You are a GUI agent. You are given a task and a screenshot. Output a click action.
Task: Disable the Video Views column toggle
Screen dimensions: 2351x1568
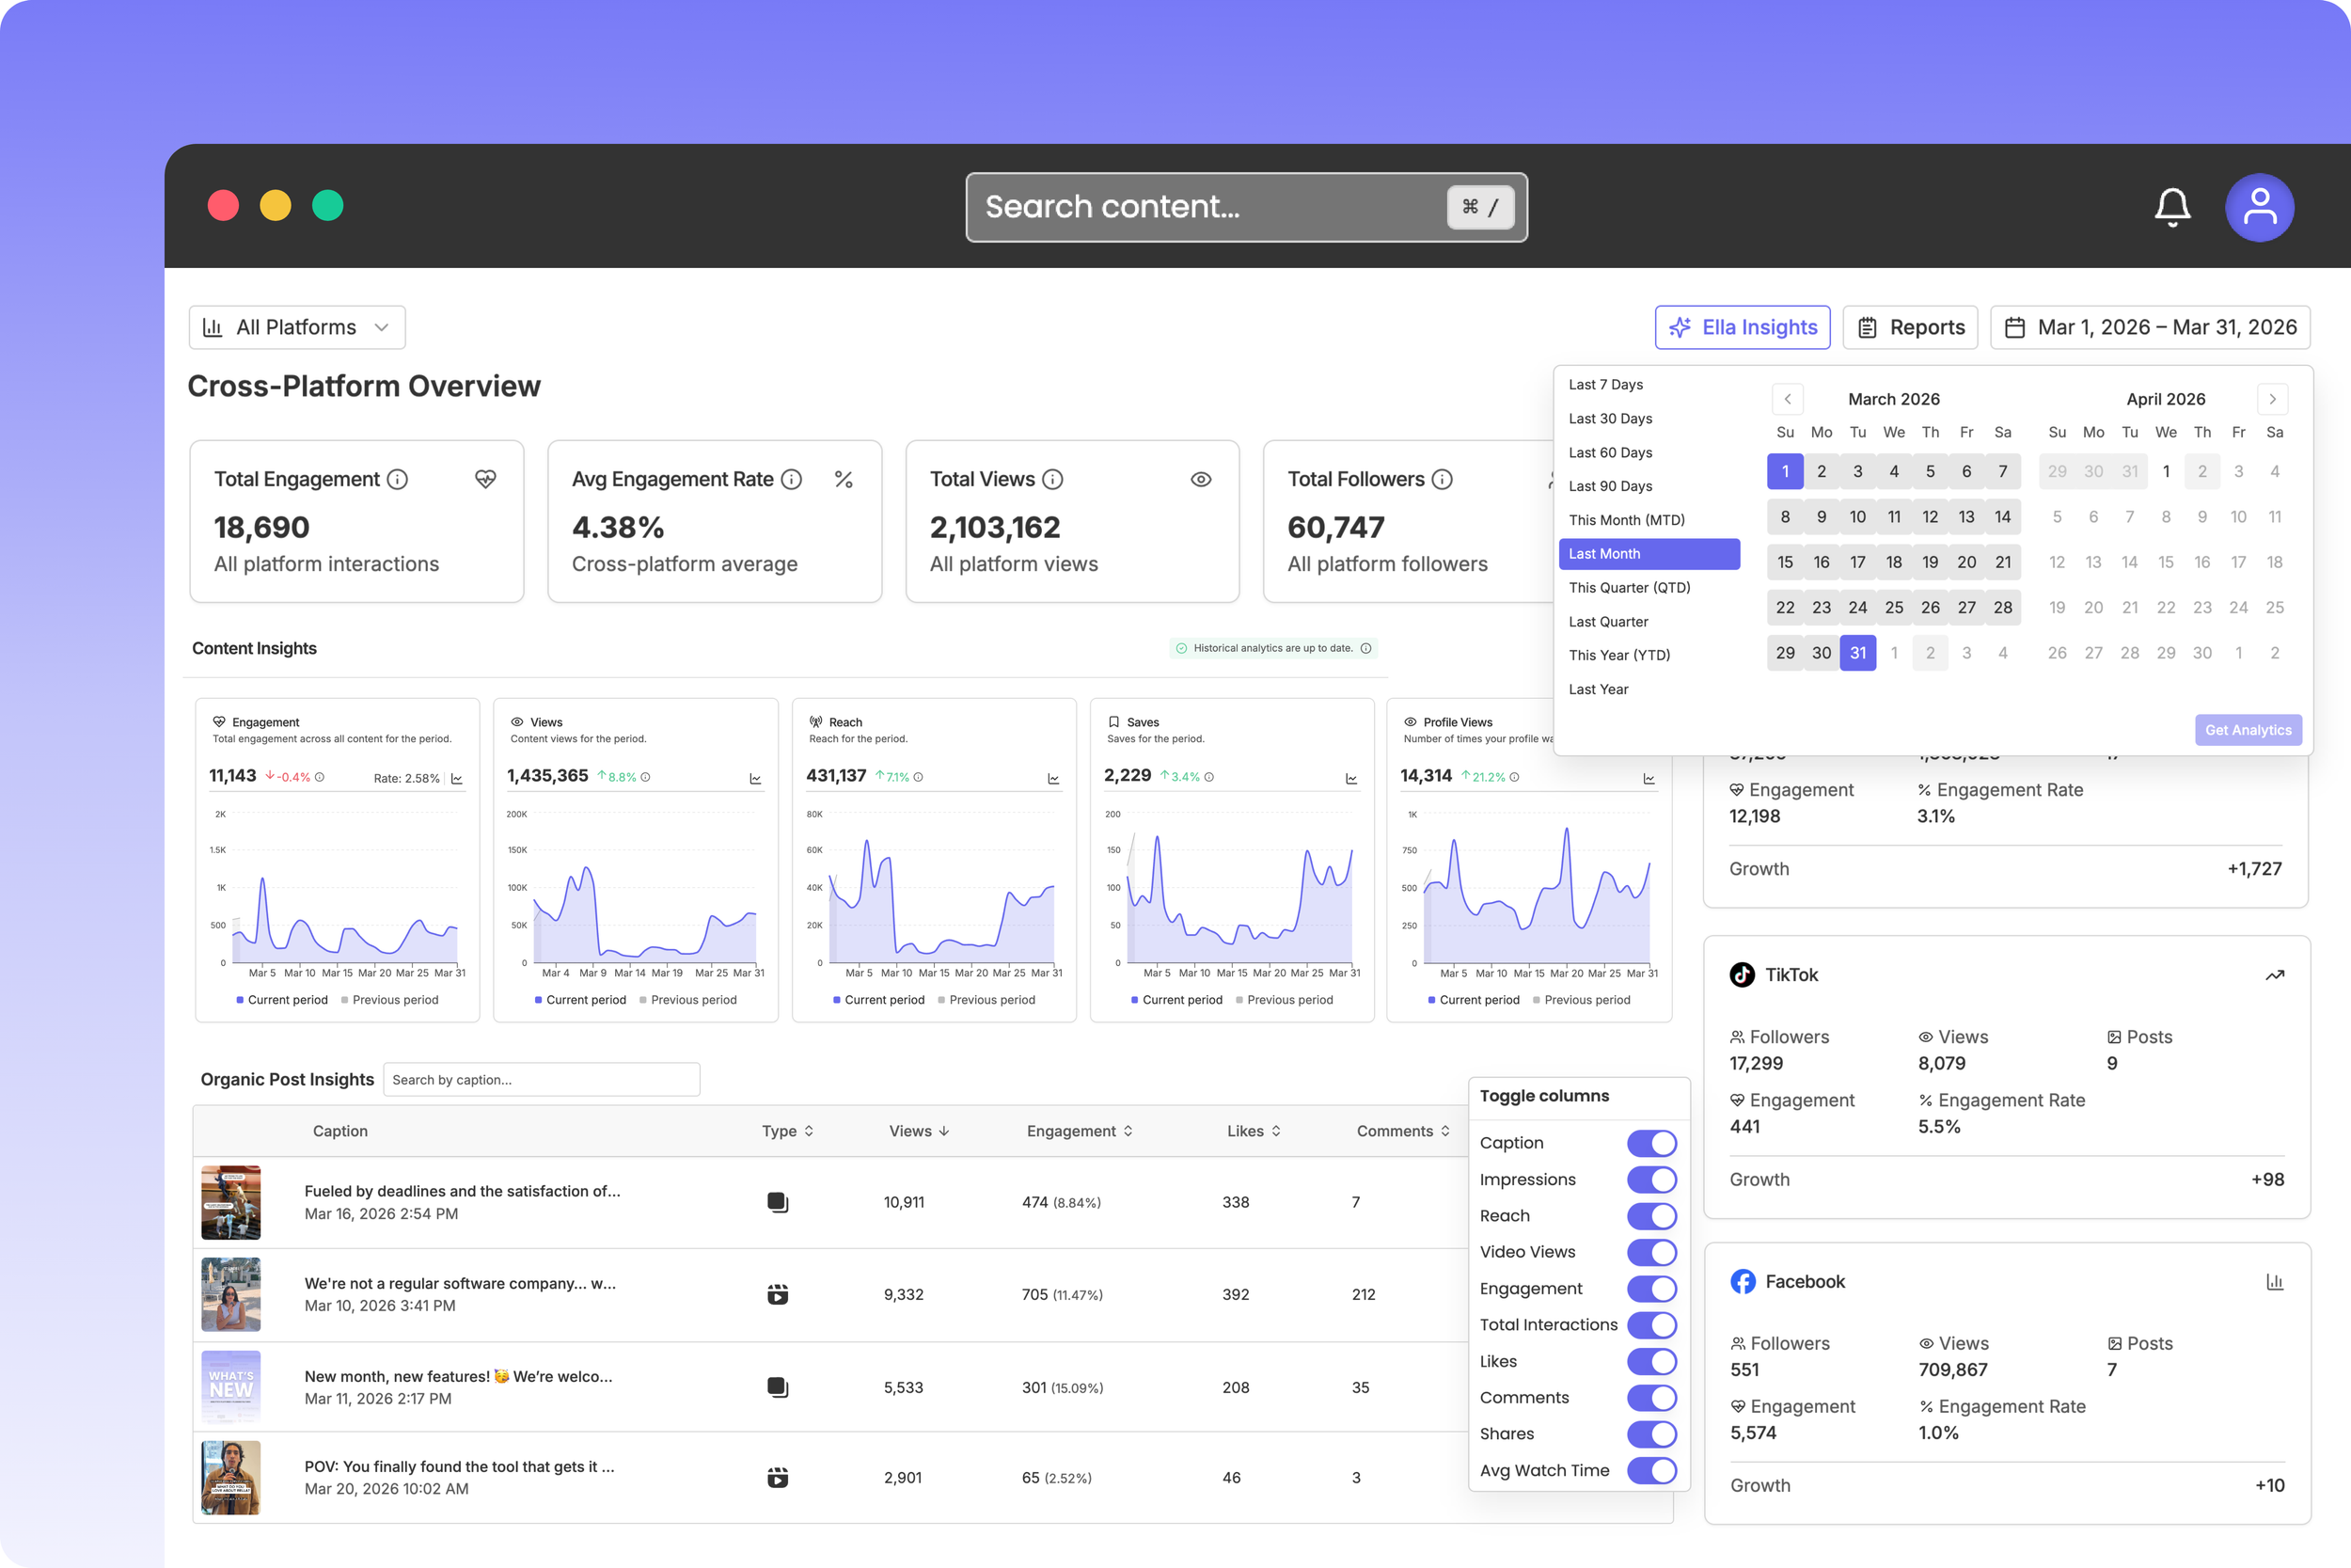click(1651, 1252)
